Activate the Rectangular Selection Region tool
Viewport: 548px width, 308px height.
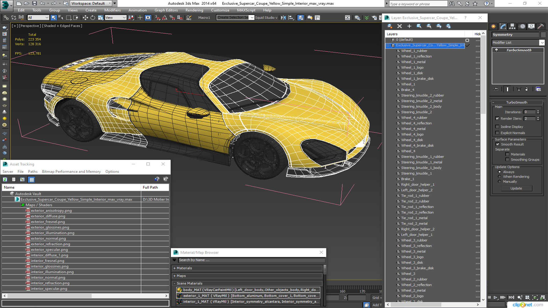coord(68,18)
